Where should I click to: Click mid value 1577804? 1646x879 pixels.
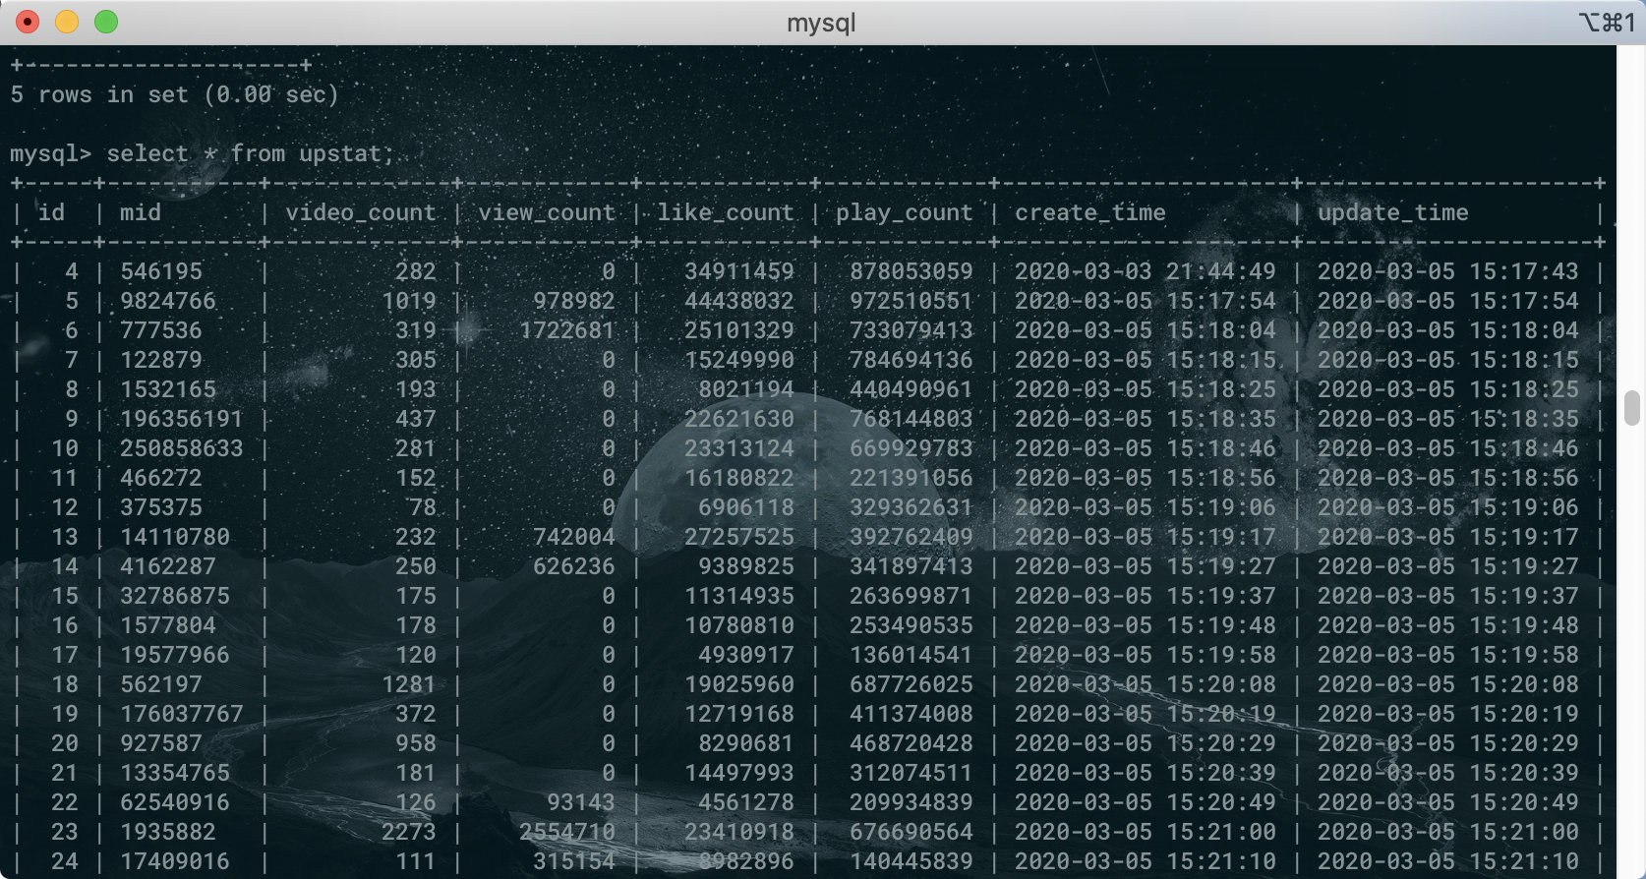coord(168,626)
